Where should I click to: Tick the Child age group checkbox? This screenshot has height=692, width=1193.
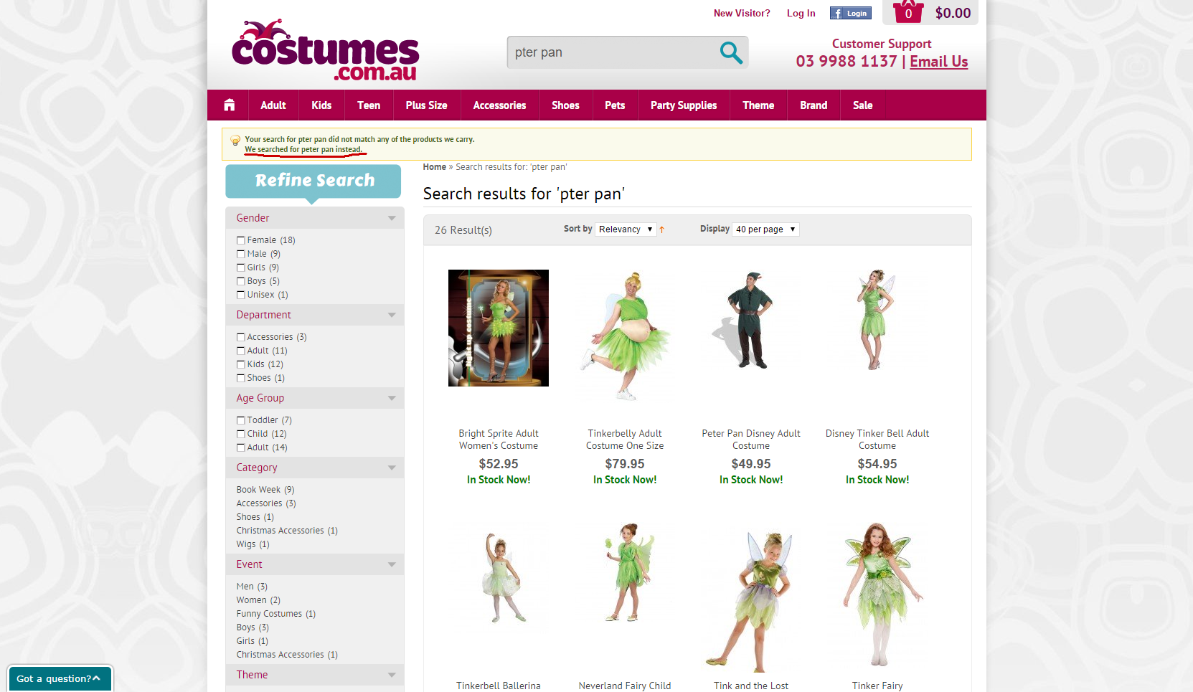coord(241,434)
